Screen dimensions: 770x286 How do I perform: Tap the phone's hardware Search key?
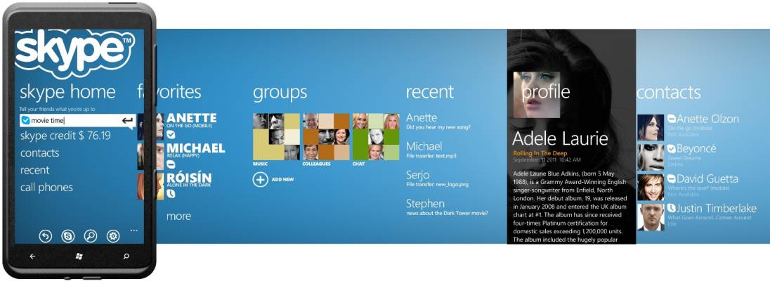pos(126,256)
